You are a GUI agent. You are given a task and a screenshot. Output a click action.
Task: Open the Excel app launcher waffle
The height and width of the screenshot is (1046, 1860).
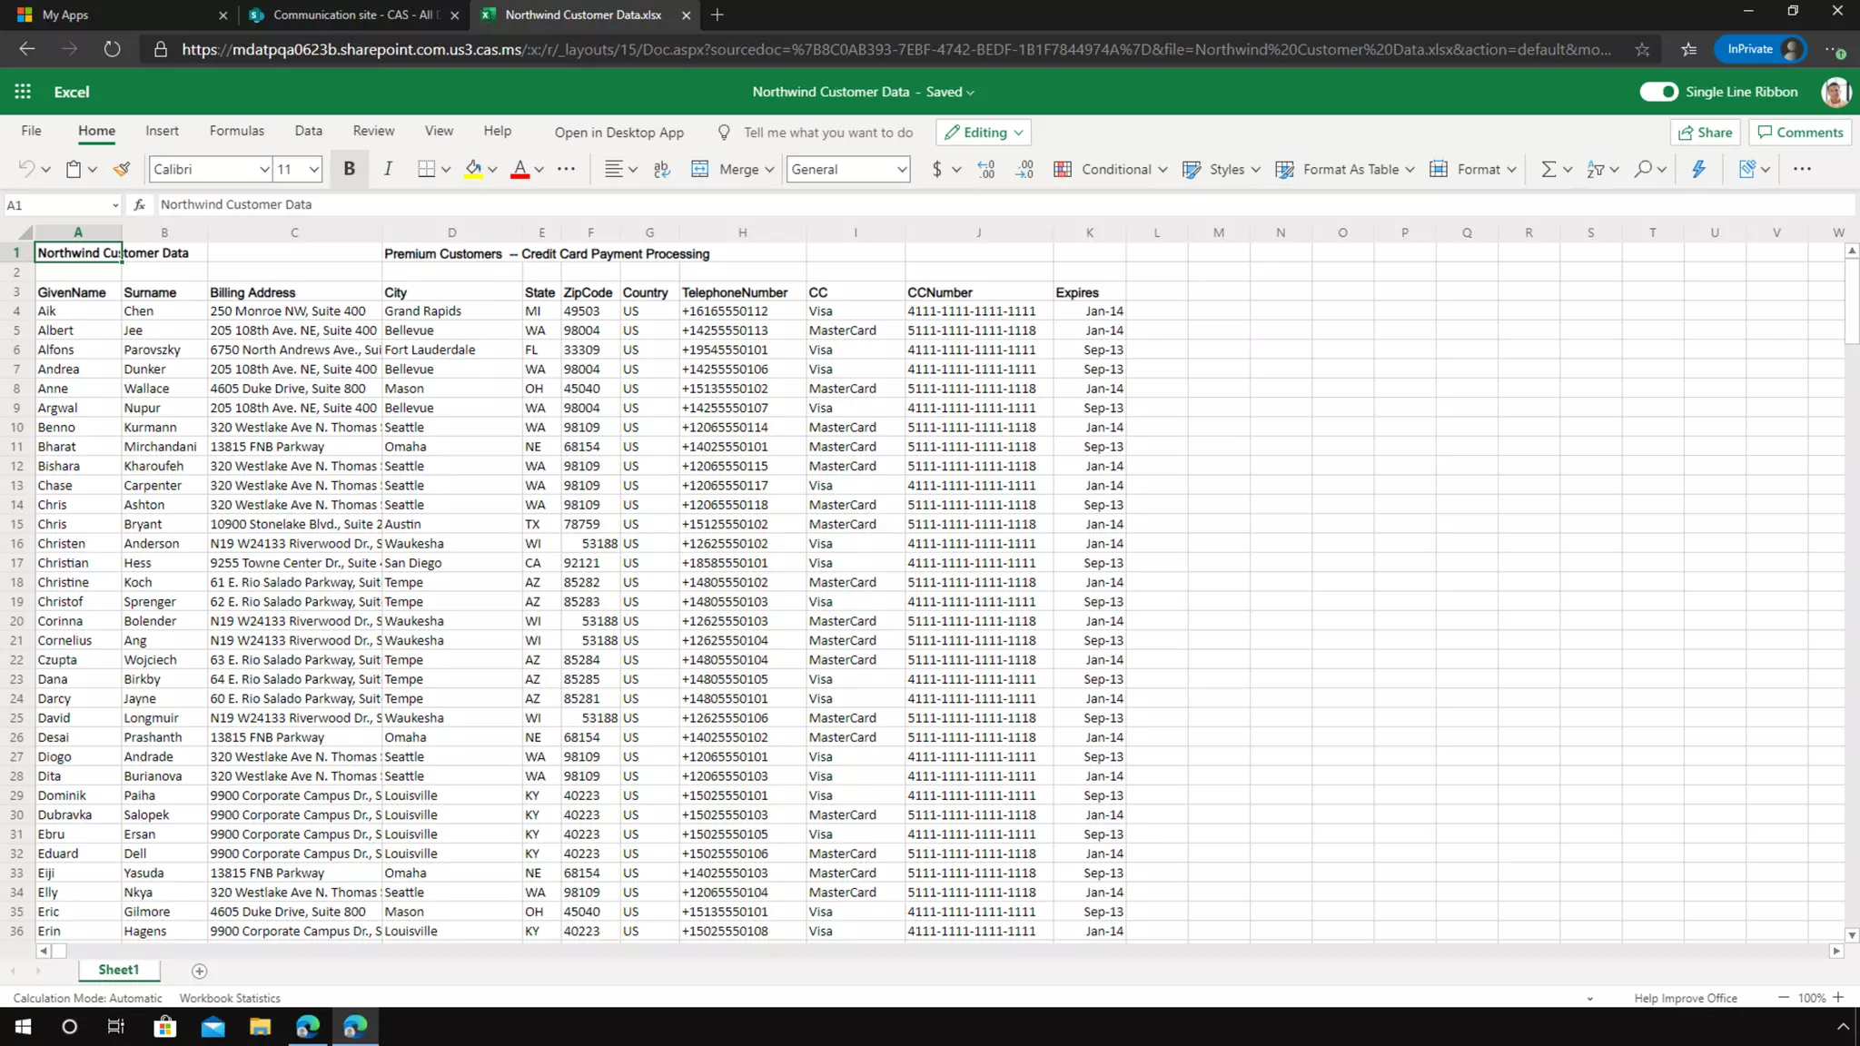click(23, 92)
